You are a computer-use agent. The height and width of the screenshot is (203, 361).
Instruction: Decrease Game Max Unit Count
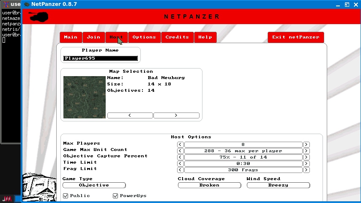(x=180, y=151)
